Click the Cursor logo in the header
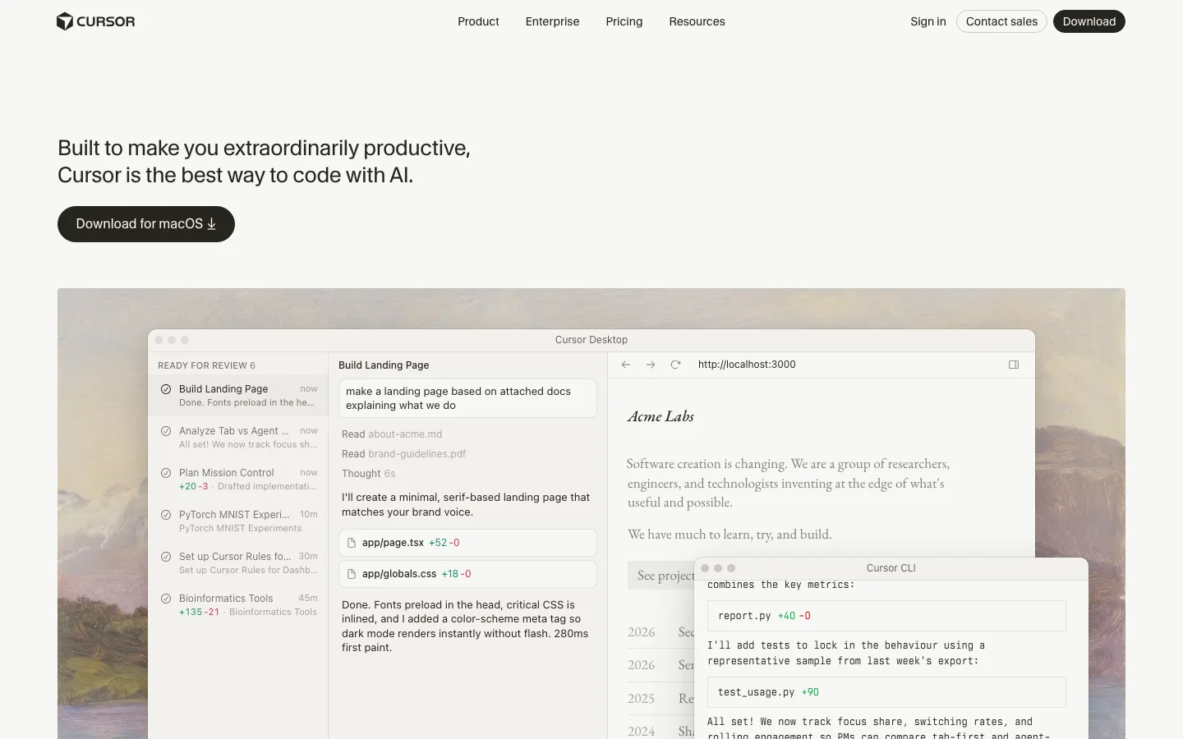 pos(95,21)
